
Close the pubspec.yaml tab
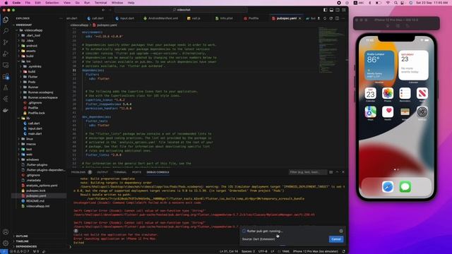[299, 18]
